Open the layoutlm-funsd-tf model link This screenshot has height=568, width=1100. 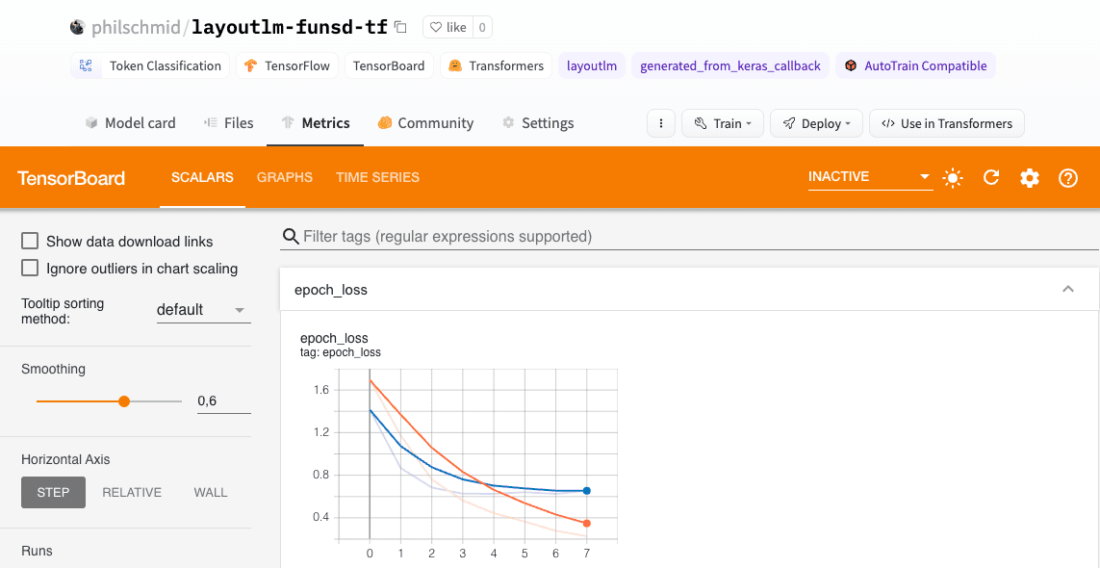click(290, 27)
